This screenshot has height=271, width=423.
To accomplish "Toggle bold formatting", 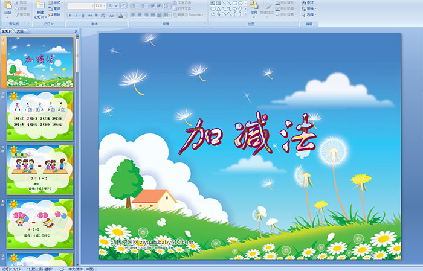I will coord(69,15).
